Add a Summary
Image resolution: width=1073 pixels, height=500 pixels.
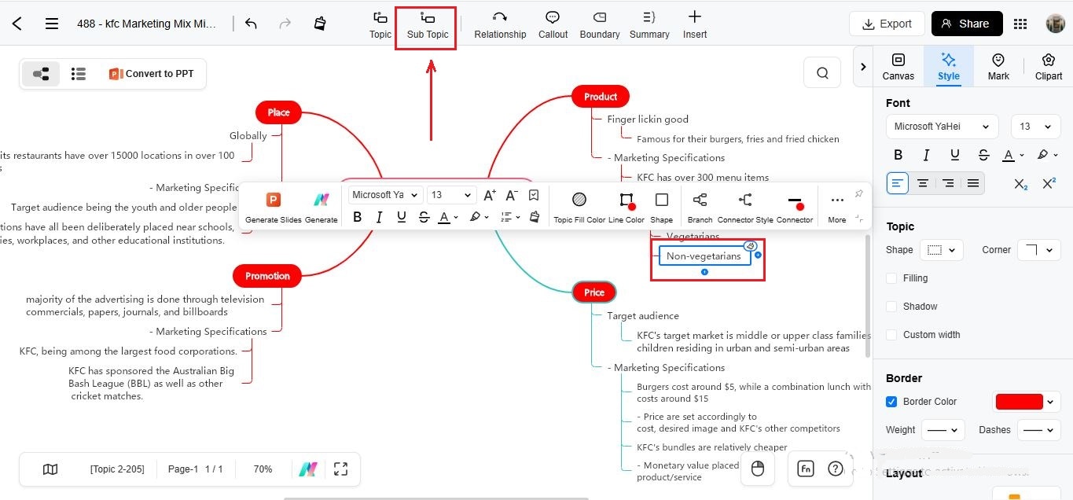click(649, 24)
